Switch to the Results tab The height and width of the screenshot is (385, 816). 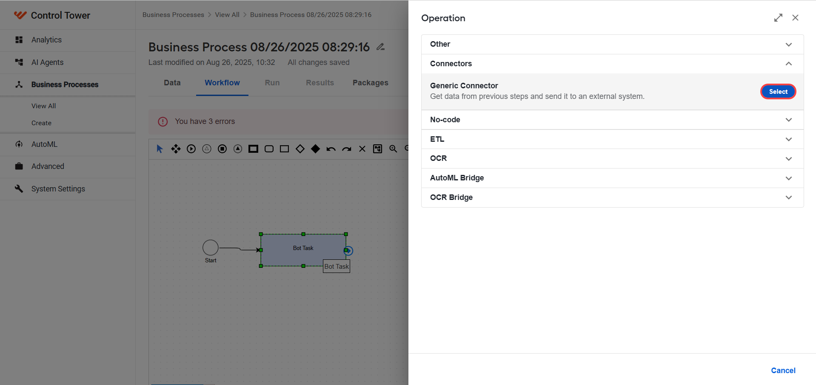coord(320,83)
